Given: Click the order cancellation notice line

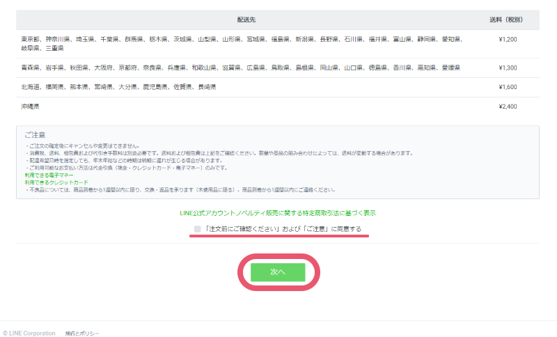Looking at the screenshot, I should 84,146.
